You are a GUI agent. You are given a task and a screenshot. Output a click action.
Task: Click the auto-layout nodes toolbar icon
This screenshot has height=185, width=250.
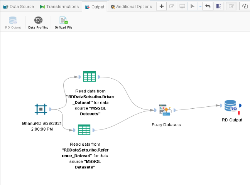tap(219, 6)
